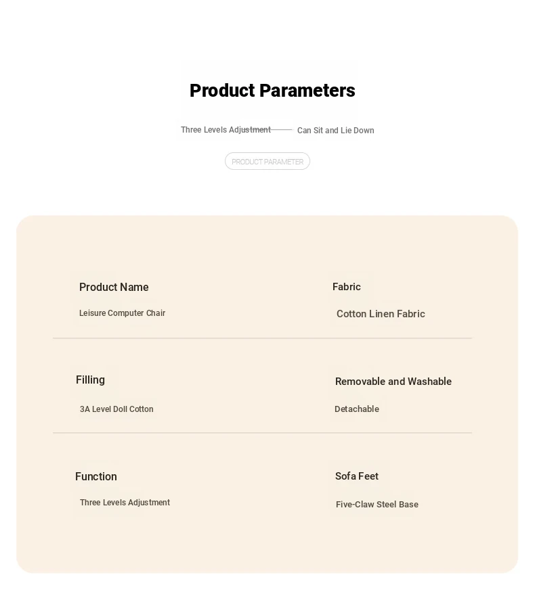This screenshot has width=535, height=596.
Task: Click the 3A Level Doll Cotton value
Action: [x=116, y=409]
